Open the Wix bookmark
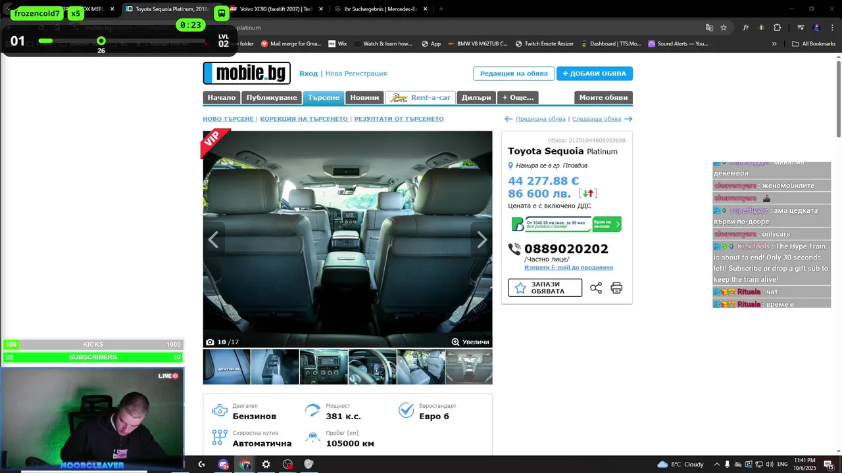The height and width of the screenshot is (473, 842). coord(337,43)
